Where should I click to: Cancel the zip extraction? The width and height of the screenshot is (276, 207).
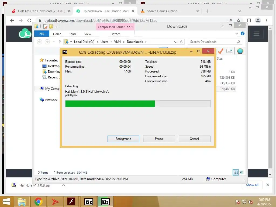194,139
